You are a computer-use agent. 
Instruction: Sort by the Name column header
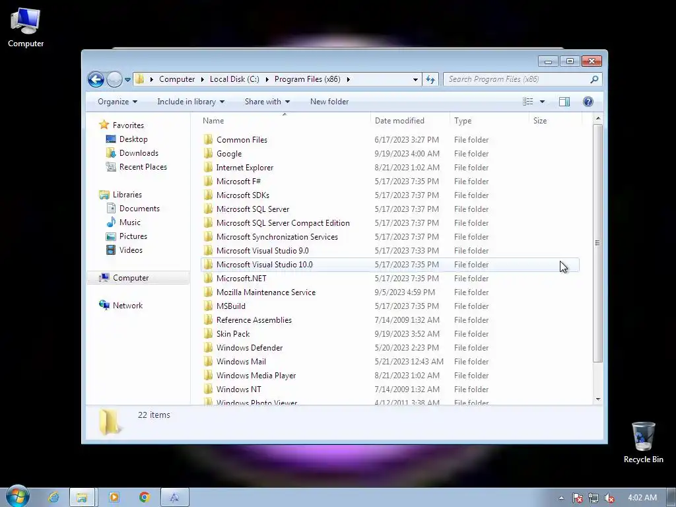tap(285, 121)
